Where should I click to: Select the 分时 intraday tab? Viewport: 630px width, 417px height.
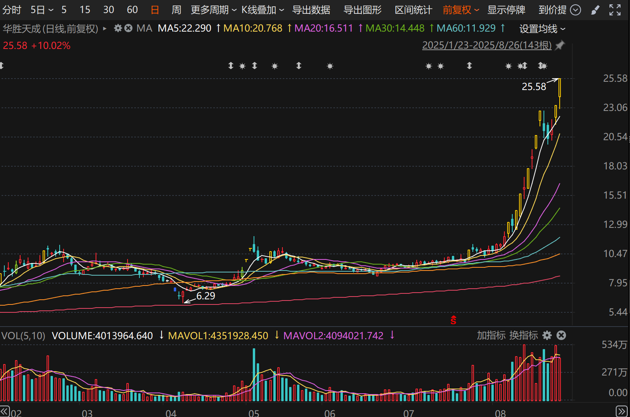[x=12, y=10]
